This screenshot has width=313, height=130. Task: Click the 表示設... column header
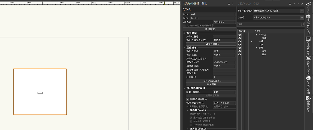pyautogui.click(x=243, y=31)
